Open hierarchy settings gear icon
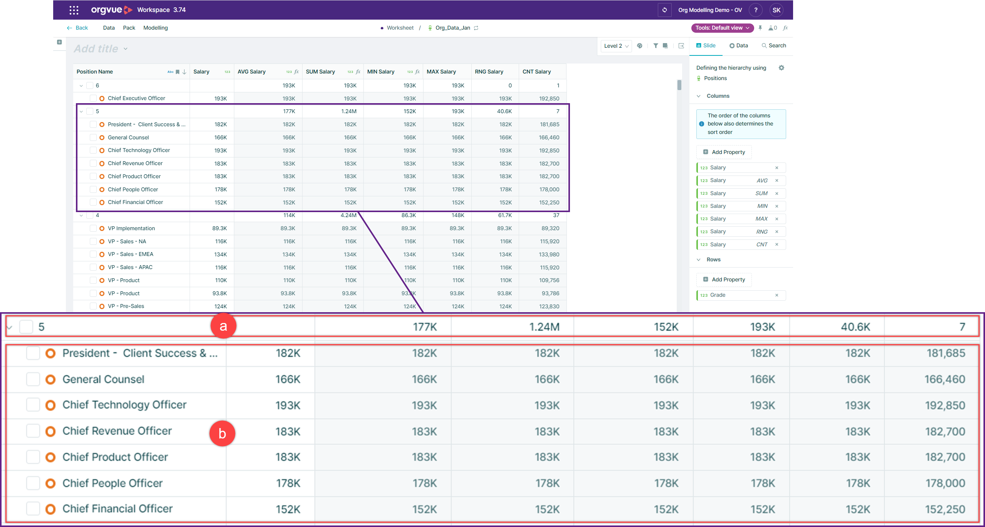985x527 pixels. point(781,68)
